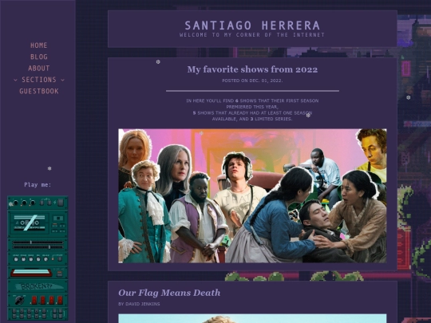Screen dimensions: 431x323
Task: Open the Blog menu item
Action: click(39, 57)
